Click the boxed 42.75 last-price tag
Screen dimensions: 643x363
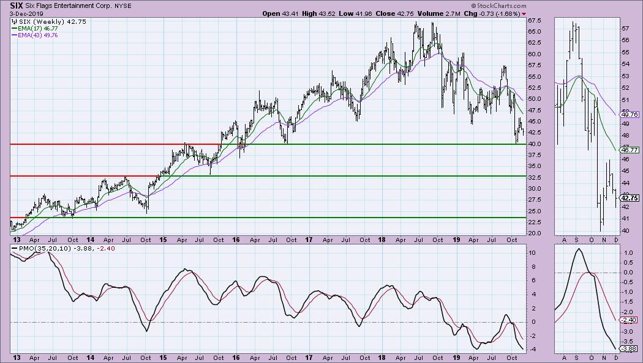coord(630,198)
